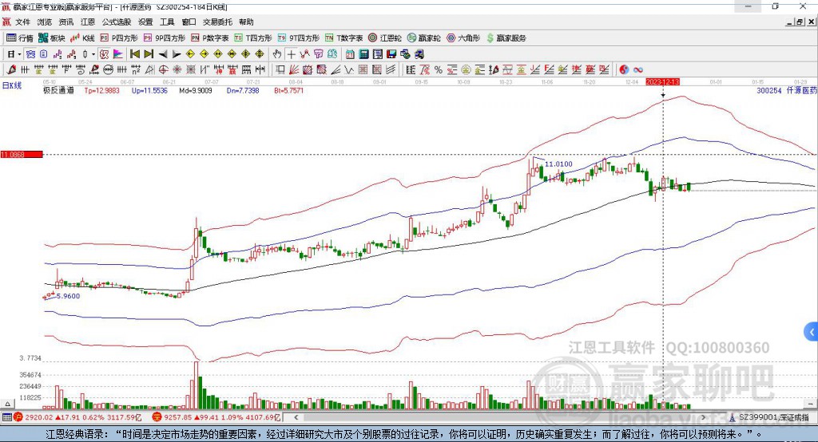The height and width of the screenshot is (442, 818).
Task: Open the 江恩轮 tool
Action: (385, 38)
